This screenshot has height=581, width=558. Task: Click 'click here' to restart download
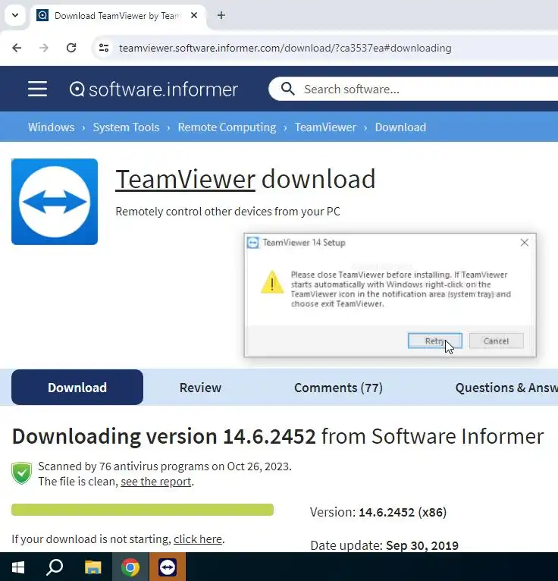coord(198,539)
